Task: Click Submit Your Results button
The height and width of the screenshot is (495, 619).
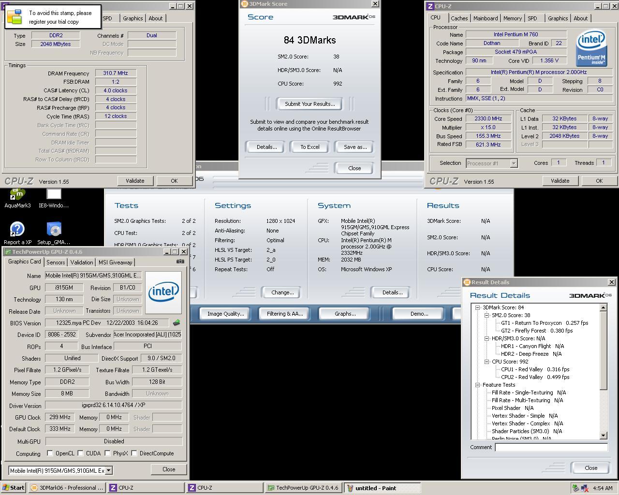Action: [x=309, y=104]
